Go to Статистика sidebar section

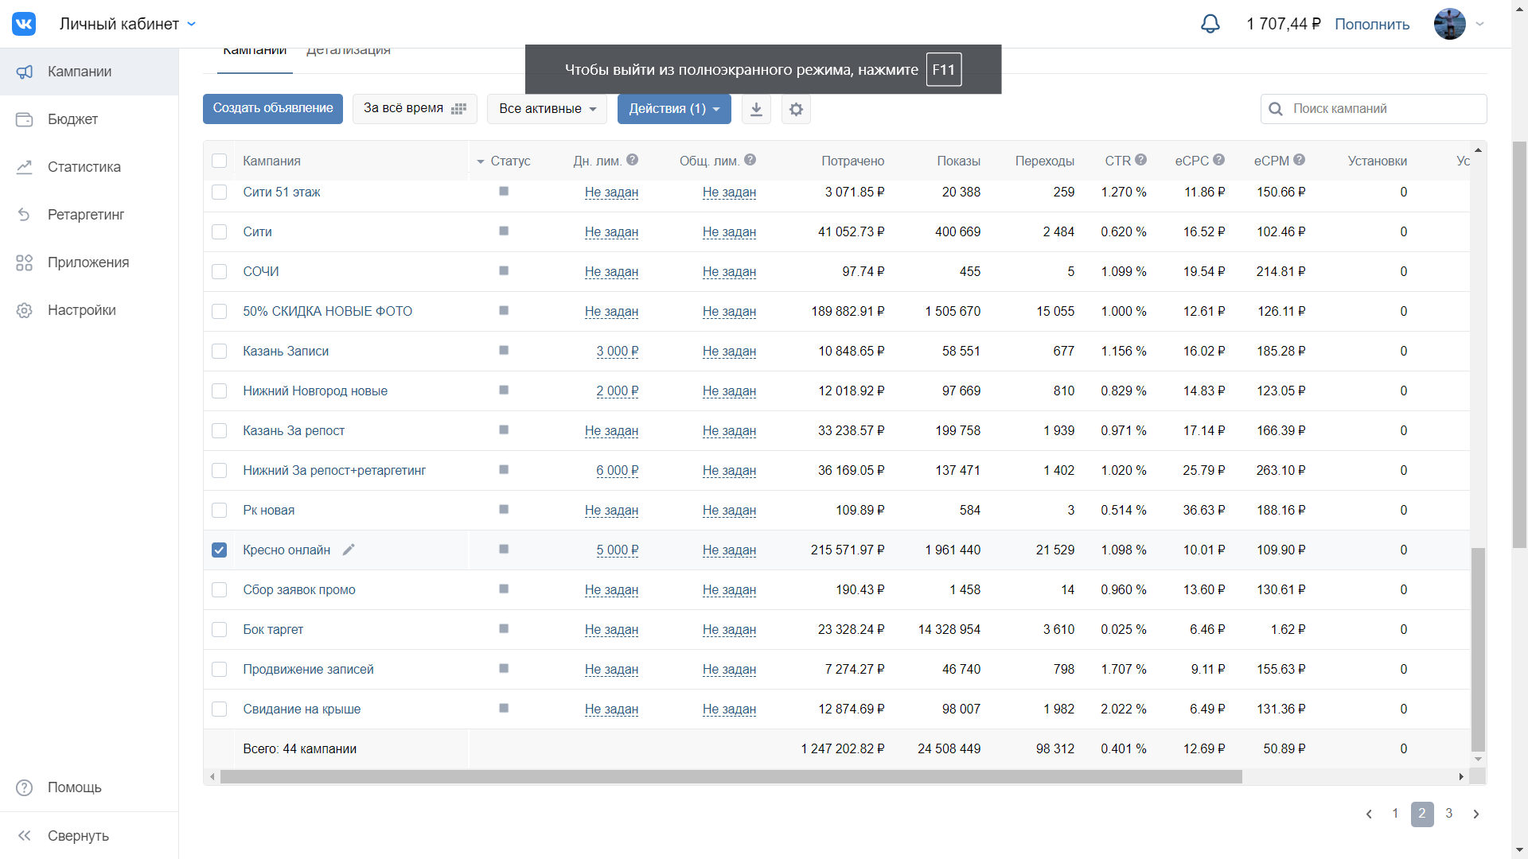(84, 167)
